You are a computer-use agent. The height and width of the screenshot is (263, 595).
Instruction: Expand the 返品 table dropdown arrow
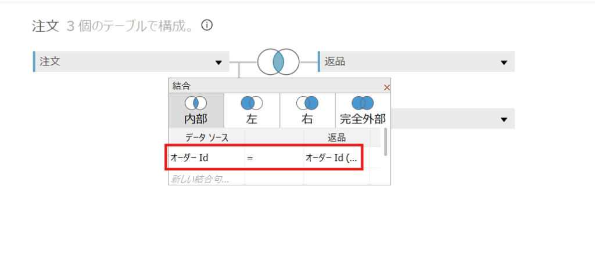point(504,62)
